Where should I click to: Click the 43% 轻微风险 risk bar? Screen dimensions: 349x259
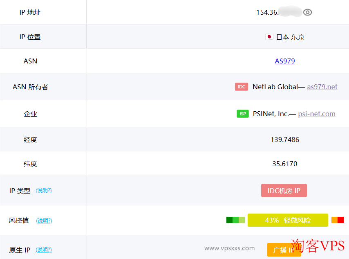click(288, 220)
